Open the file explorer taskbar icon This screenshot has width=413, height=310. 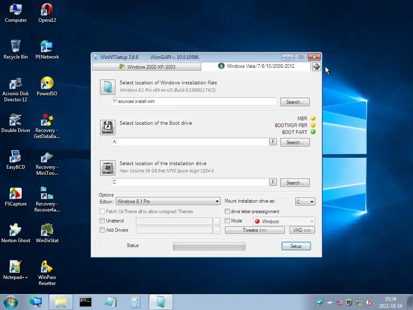(61, 302)
